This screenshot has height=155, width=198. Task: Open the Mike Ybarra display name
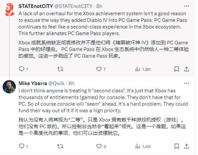[x=33, y=83]
